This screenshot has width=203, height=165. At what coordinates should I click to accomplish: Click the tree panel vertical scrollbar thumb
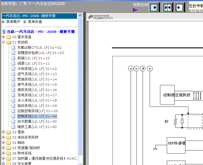click(80, 86)
